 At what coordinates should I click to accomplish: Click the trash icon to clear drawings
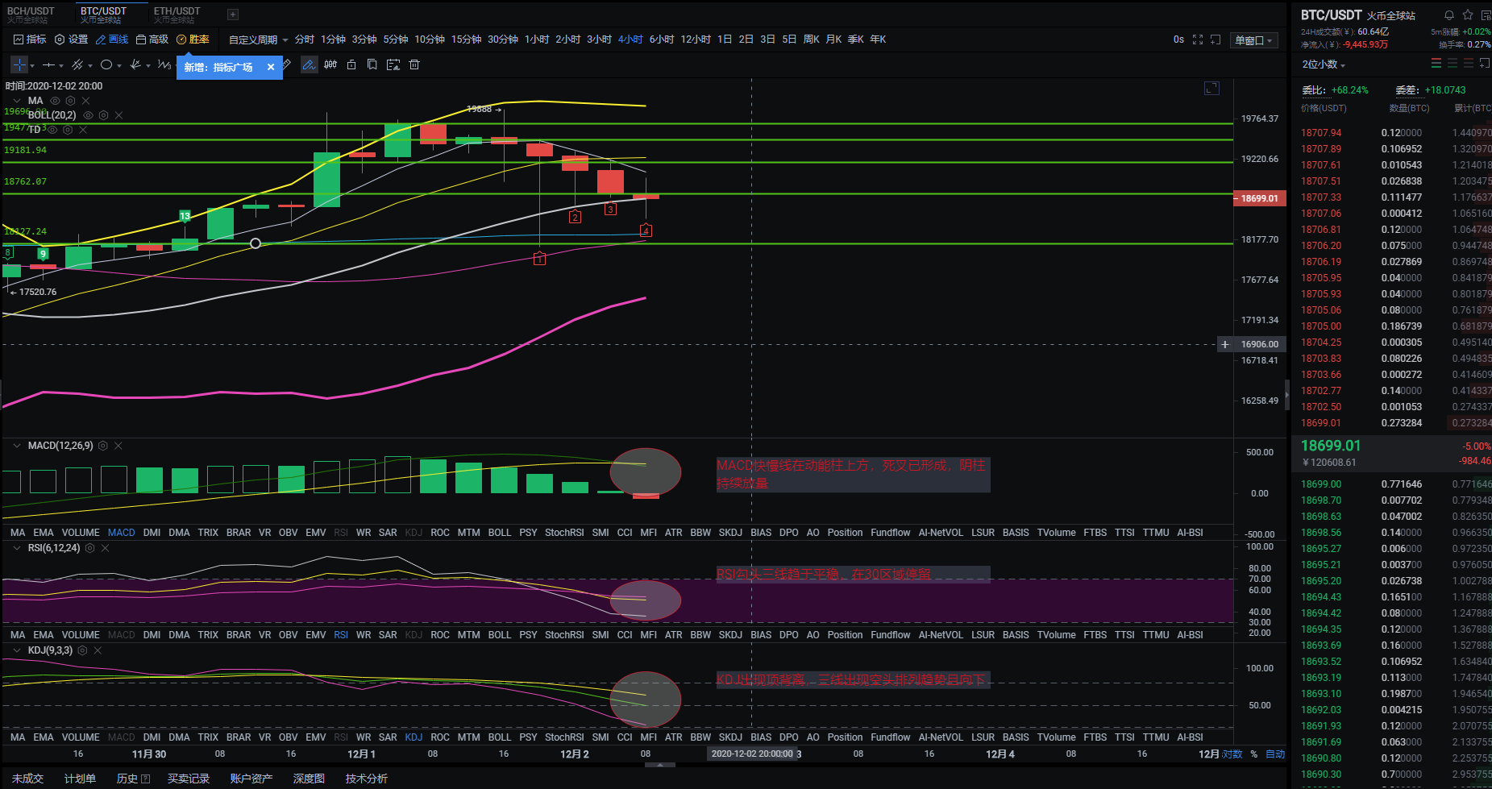[x=414, y=64]
